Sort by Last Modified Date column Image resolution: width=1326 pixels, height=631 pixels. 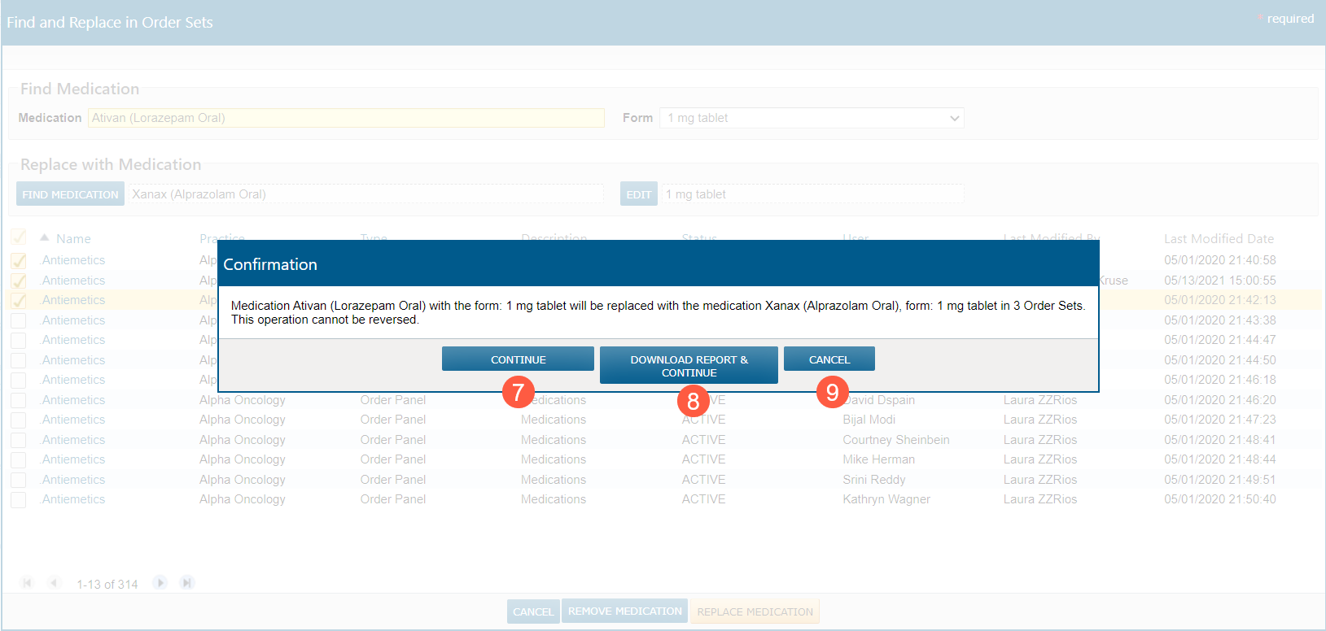tap(1219, 238)
